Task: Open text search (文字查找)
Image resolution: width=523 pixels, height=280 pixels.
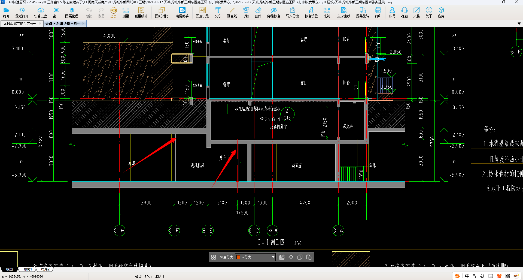Action: coord(344,13)
